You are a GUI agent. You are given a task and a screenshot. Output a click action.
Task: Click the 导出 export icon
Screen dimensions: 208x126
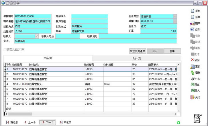[193, 85]
